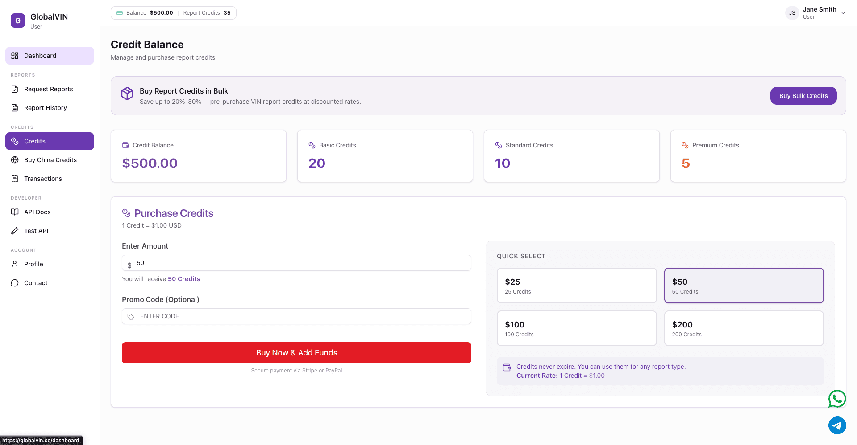Open the API Docs sidebar item

point(37,212)
